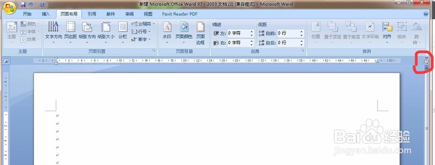Select the 页面布局 tab
This screenshot has width=435, height=165.
click(69, 14)
